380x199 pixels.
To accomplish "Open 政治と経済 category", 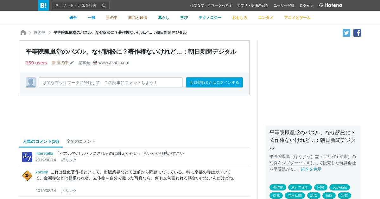I will [138, 18].
